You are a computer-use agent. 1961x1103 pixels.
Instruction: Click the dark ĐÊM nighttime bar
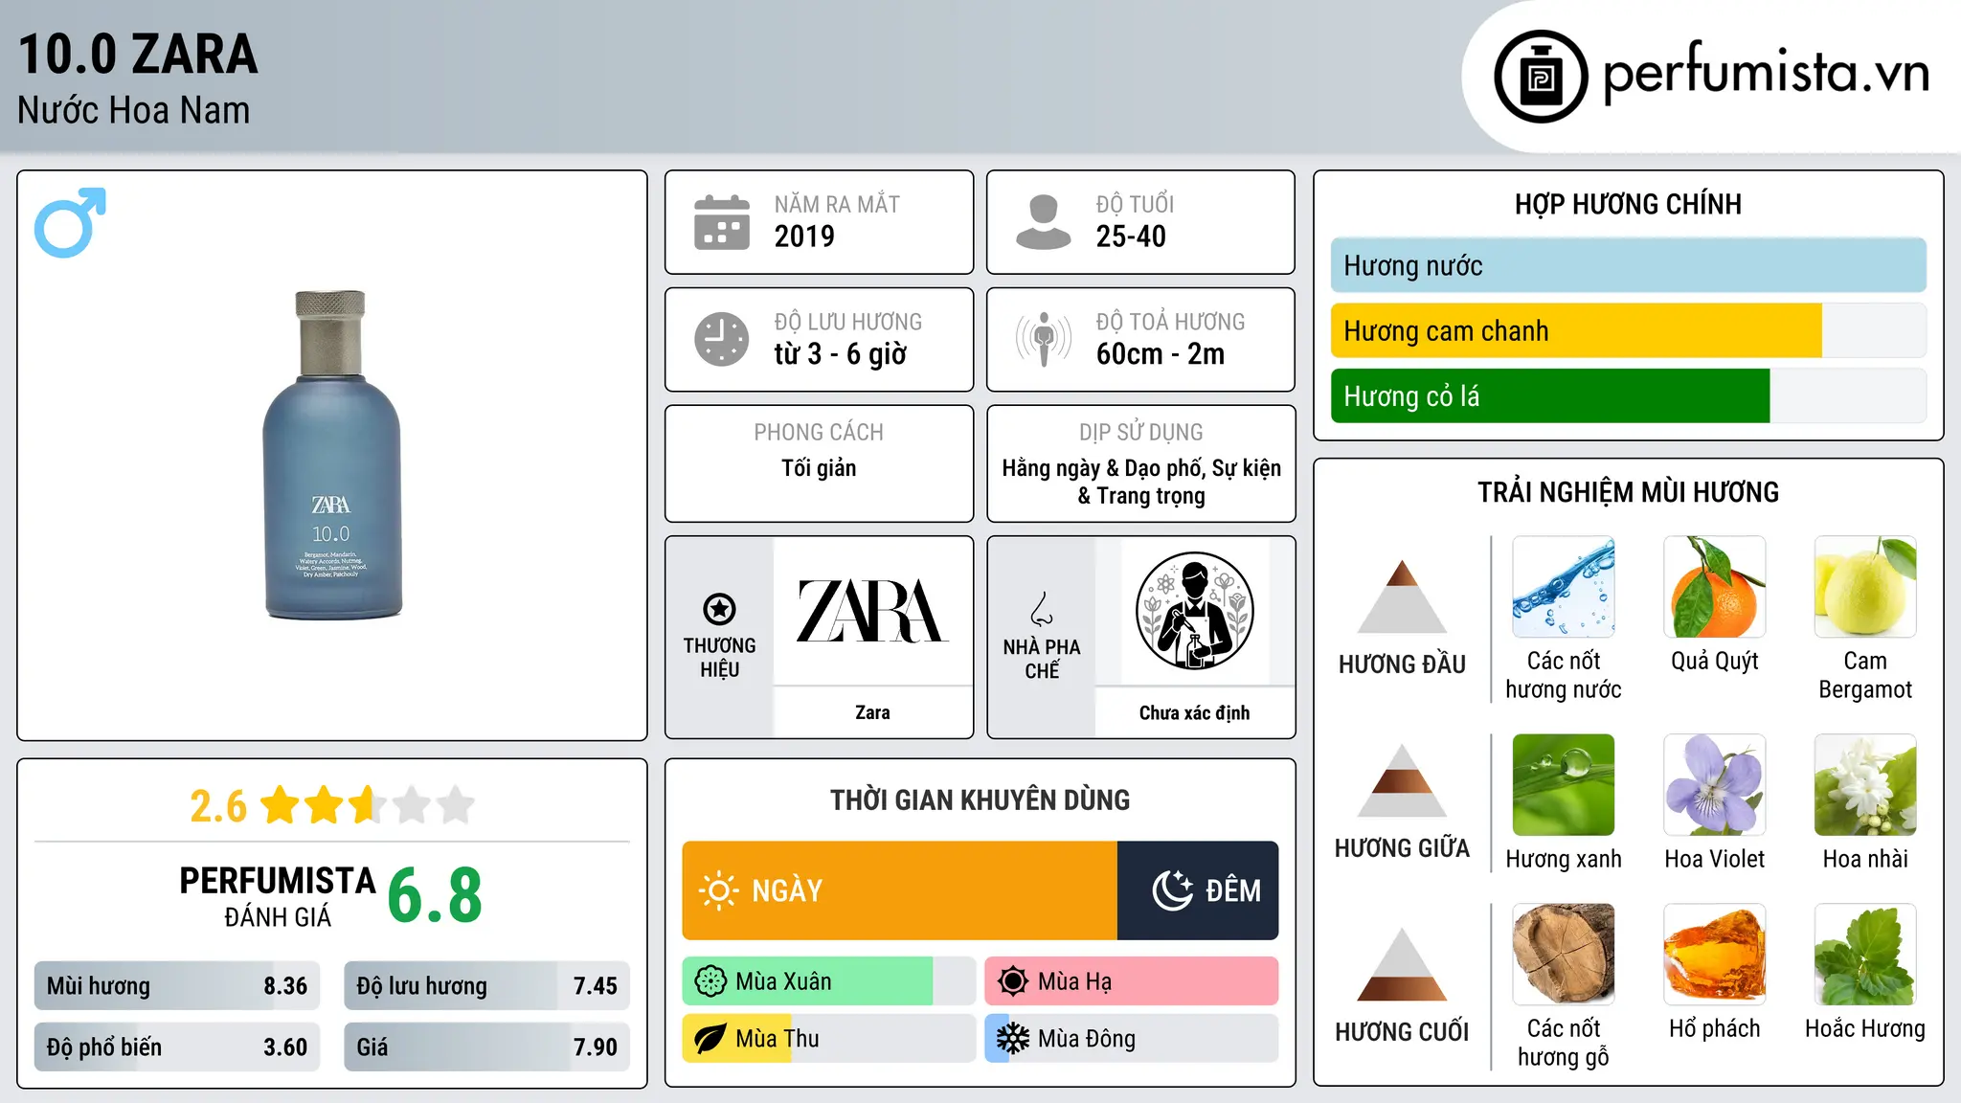click(1198, 890)
